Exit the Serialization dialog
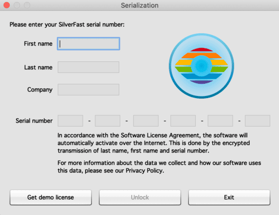The width and height of the screenshot is (279, 215). [x=229, y=197]
